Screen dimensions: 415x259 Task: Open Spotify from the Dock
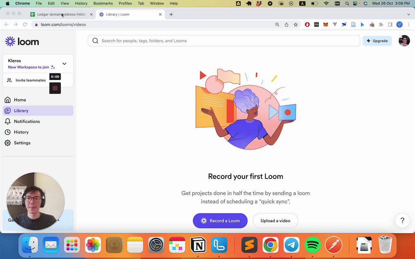click(313, 245)
